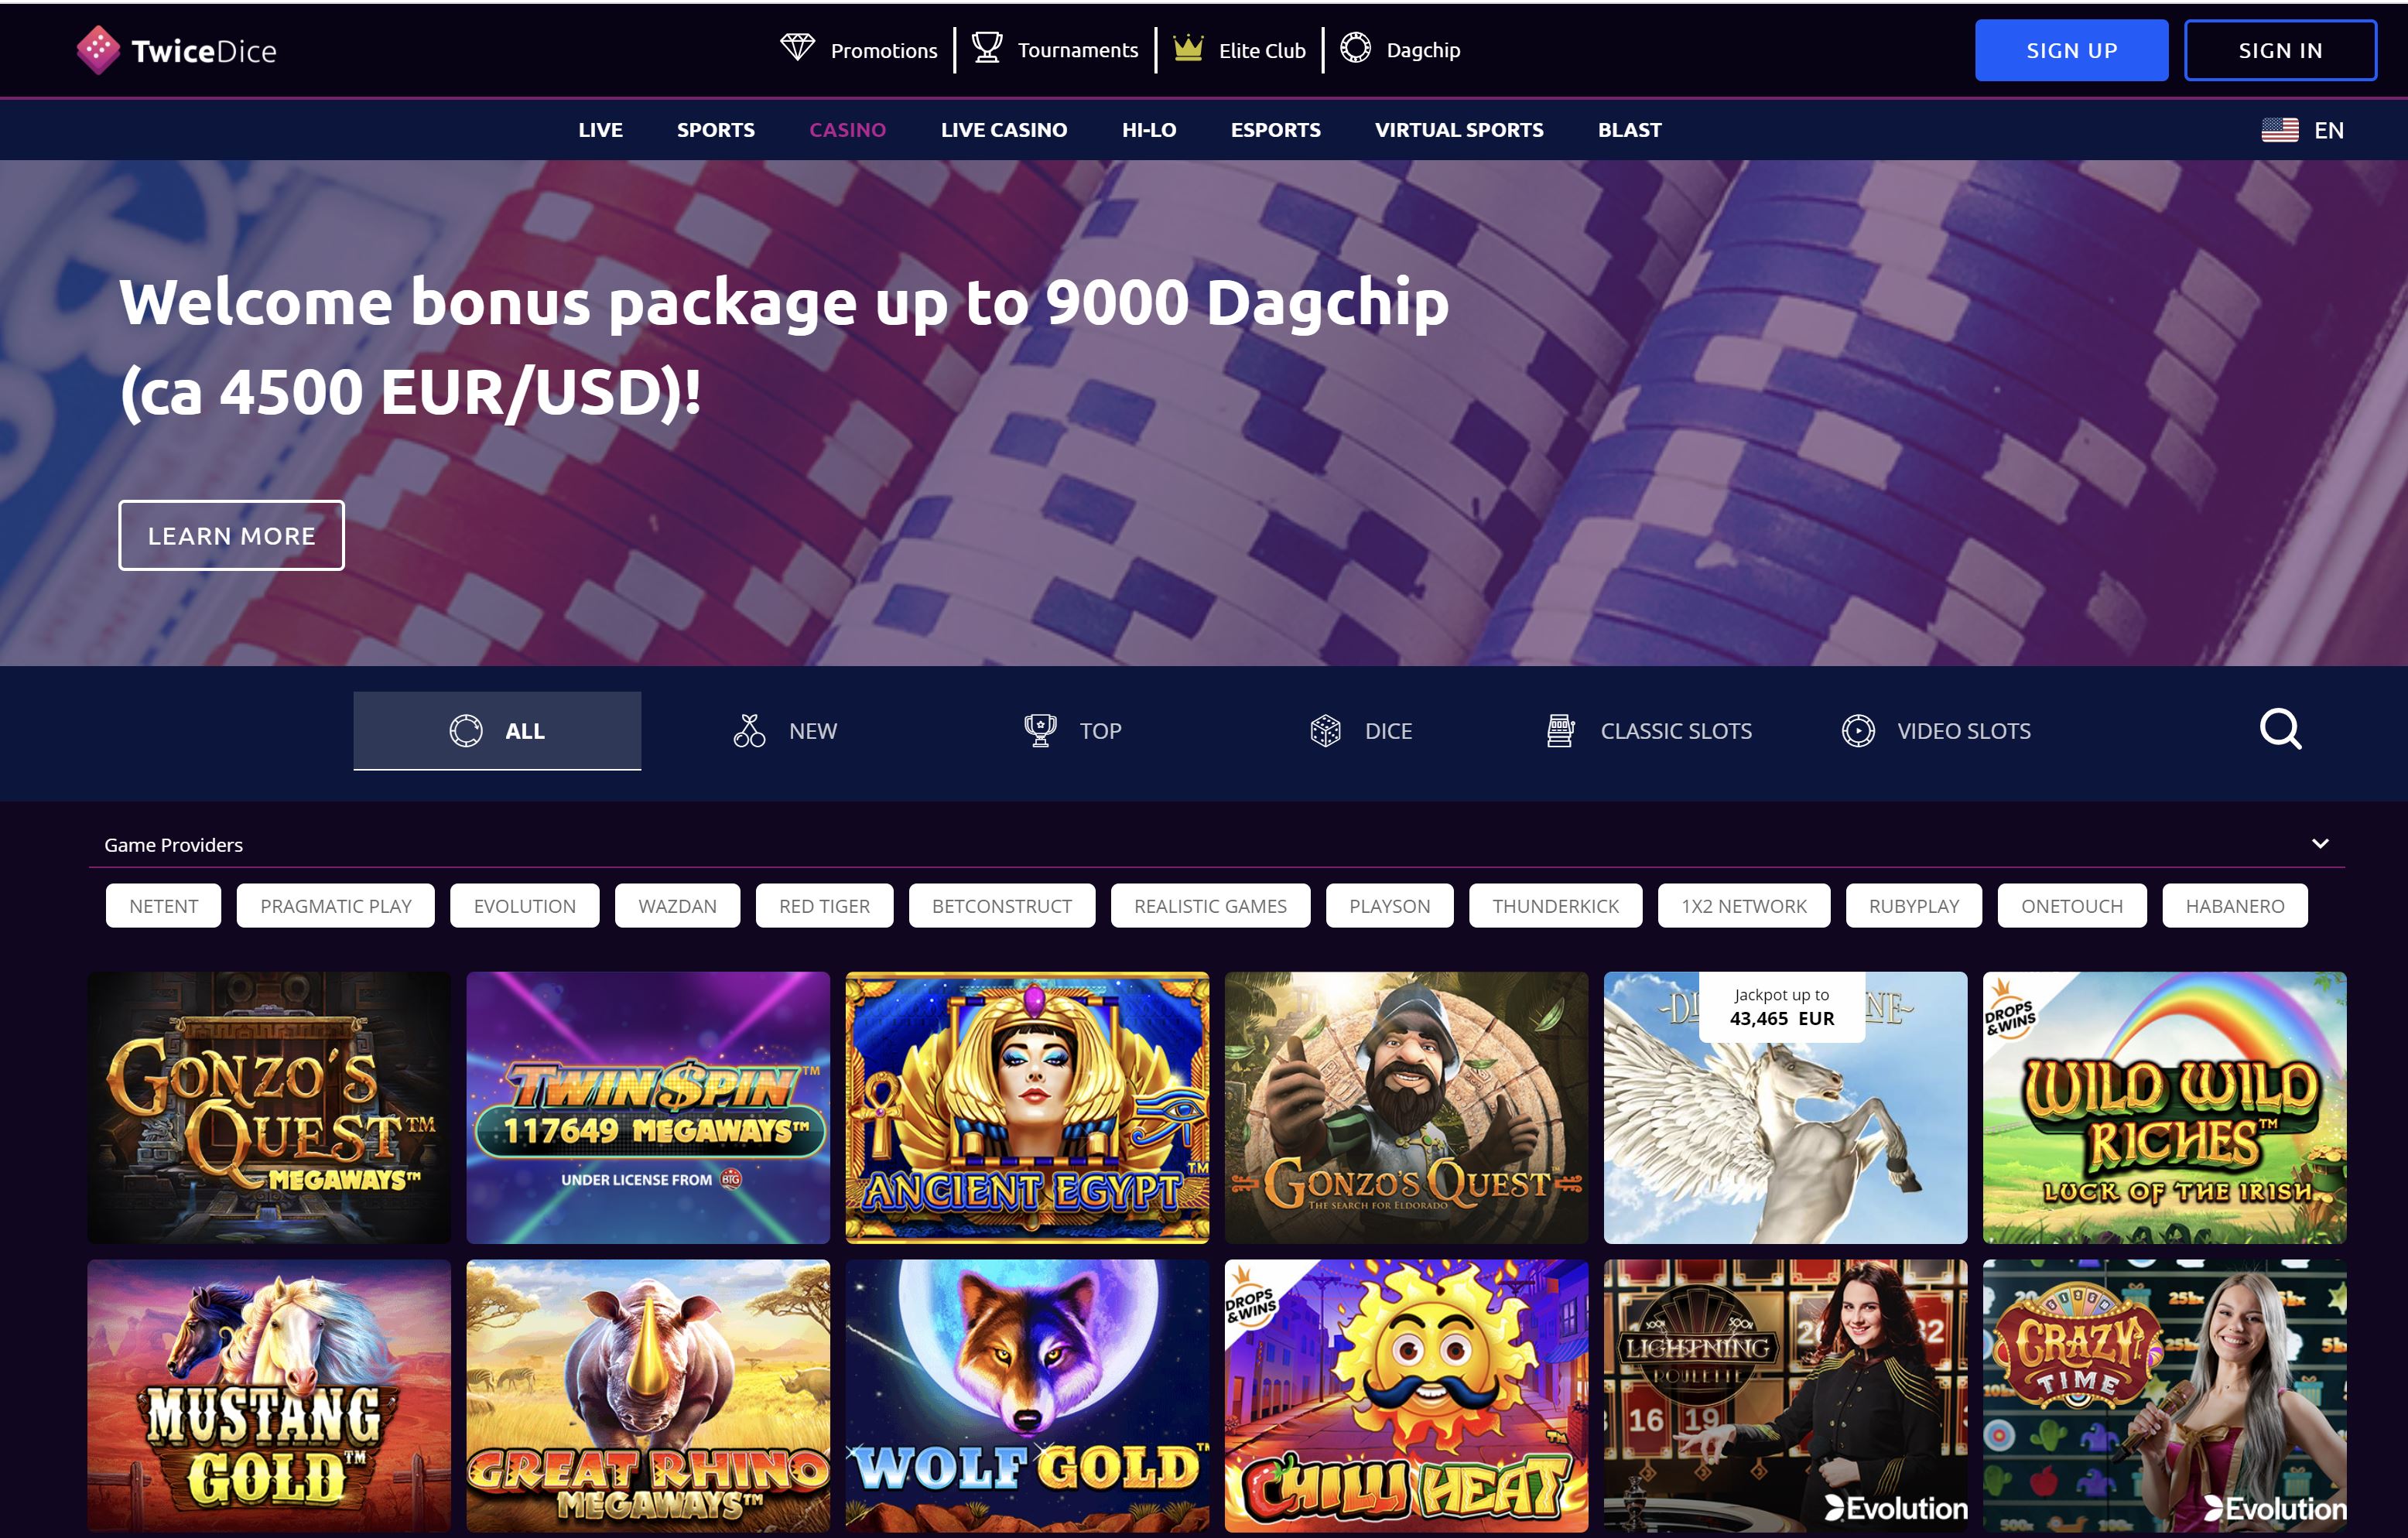This screenshot has width=2408, height=1538.
Task: Click the SIGN UP button
Action: 2071,50
